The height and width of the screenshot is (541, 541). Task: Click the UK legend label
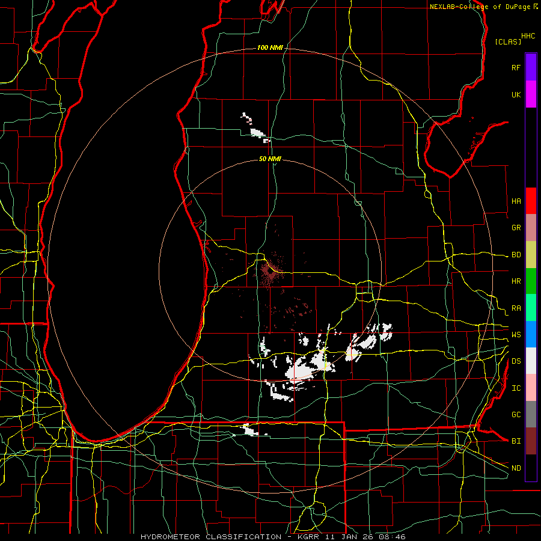tap(516, 94)
